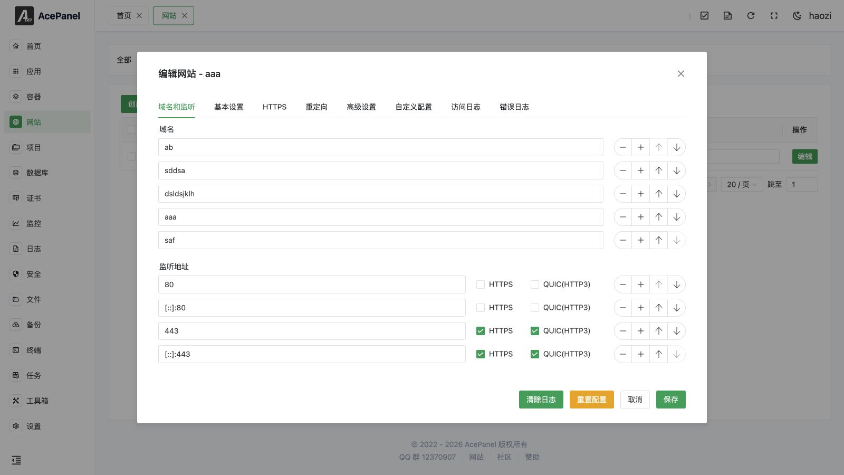Screen dimensions: 844x475
Task: Open the 社区 footer link
Action: (504, 457)
